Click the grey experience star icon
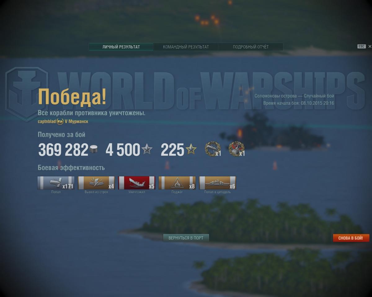 147,149
